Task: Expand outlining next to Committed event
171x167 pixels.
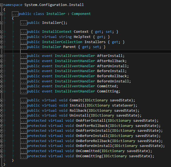Action: 2,86
